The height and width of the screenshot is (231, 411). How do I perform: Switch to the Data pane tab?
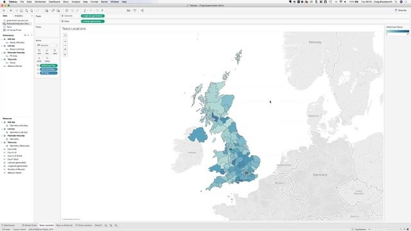(x=5, y=15)
